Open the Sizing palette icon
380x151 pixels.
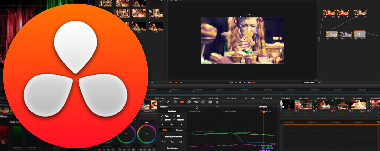(x=203, y=102)
